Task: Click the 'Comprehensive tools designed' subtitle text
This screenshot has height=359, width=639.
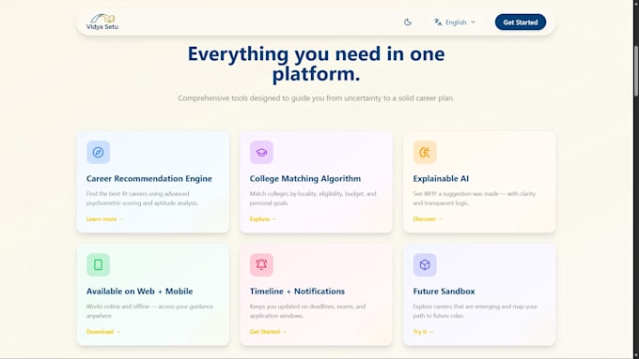Action: pyautogui.click(x=316, y=98)
